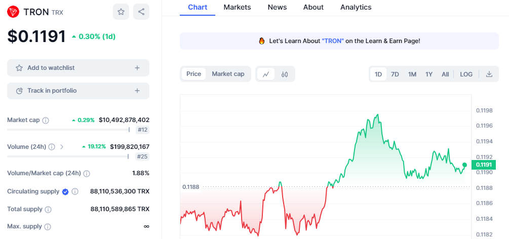Star TRON as a favorite
The height and width of the screenshot is (239, 509).
[121, 12]
